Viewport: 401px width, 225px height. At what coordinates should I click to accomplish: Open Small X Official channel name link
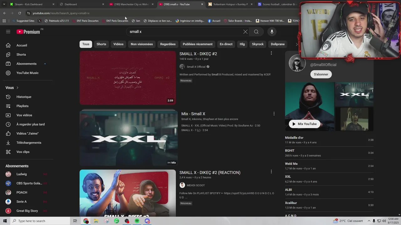[x=196, y=67]
